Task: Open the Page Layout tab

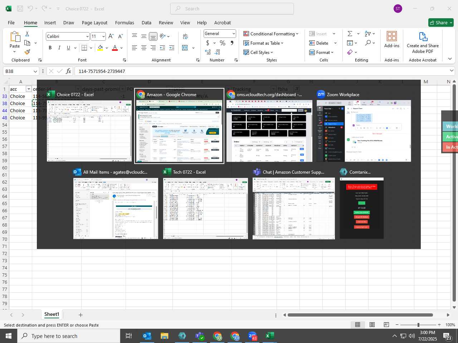Action: tap(94, 23)
